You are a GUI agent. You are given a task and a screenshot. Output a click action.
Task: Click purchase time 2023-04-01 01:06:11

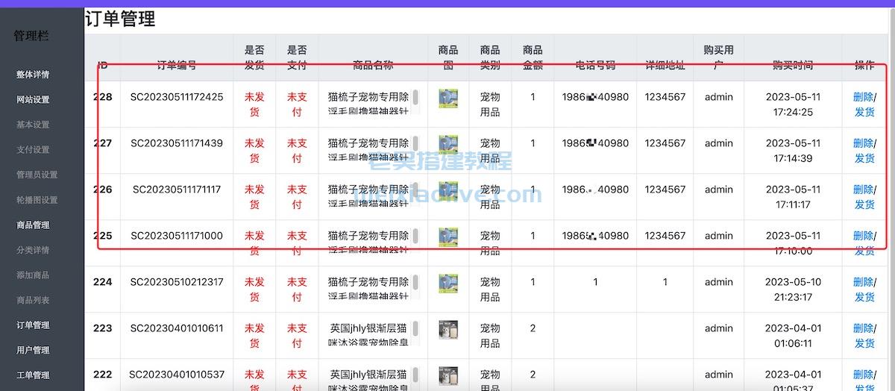point(793,337)
